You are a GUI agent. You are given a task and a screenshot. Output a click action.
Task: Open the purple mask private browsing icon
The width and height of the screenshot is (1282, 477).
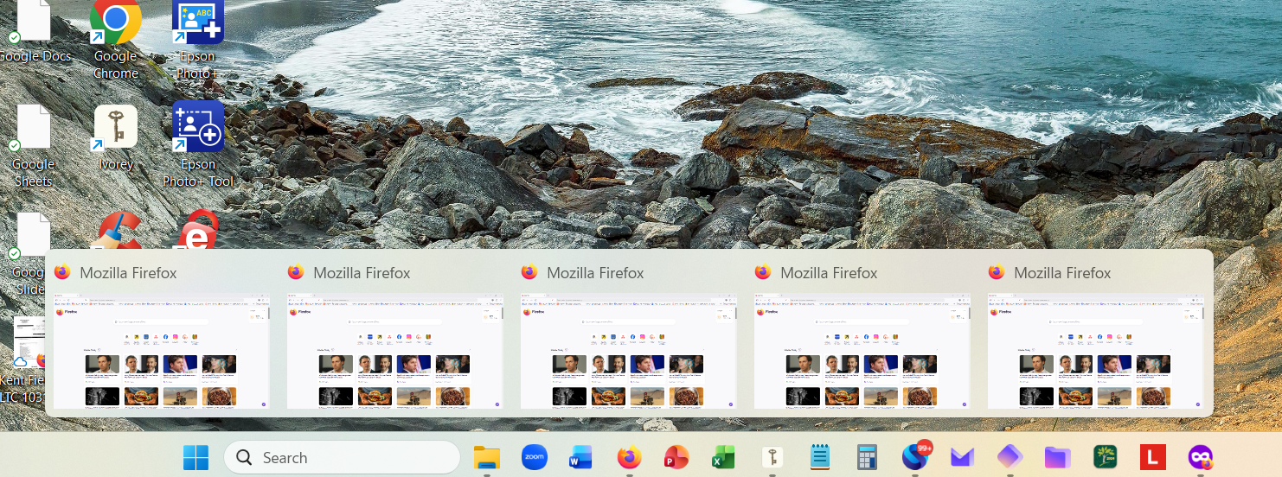[1200, 457]
